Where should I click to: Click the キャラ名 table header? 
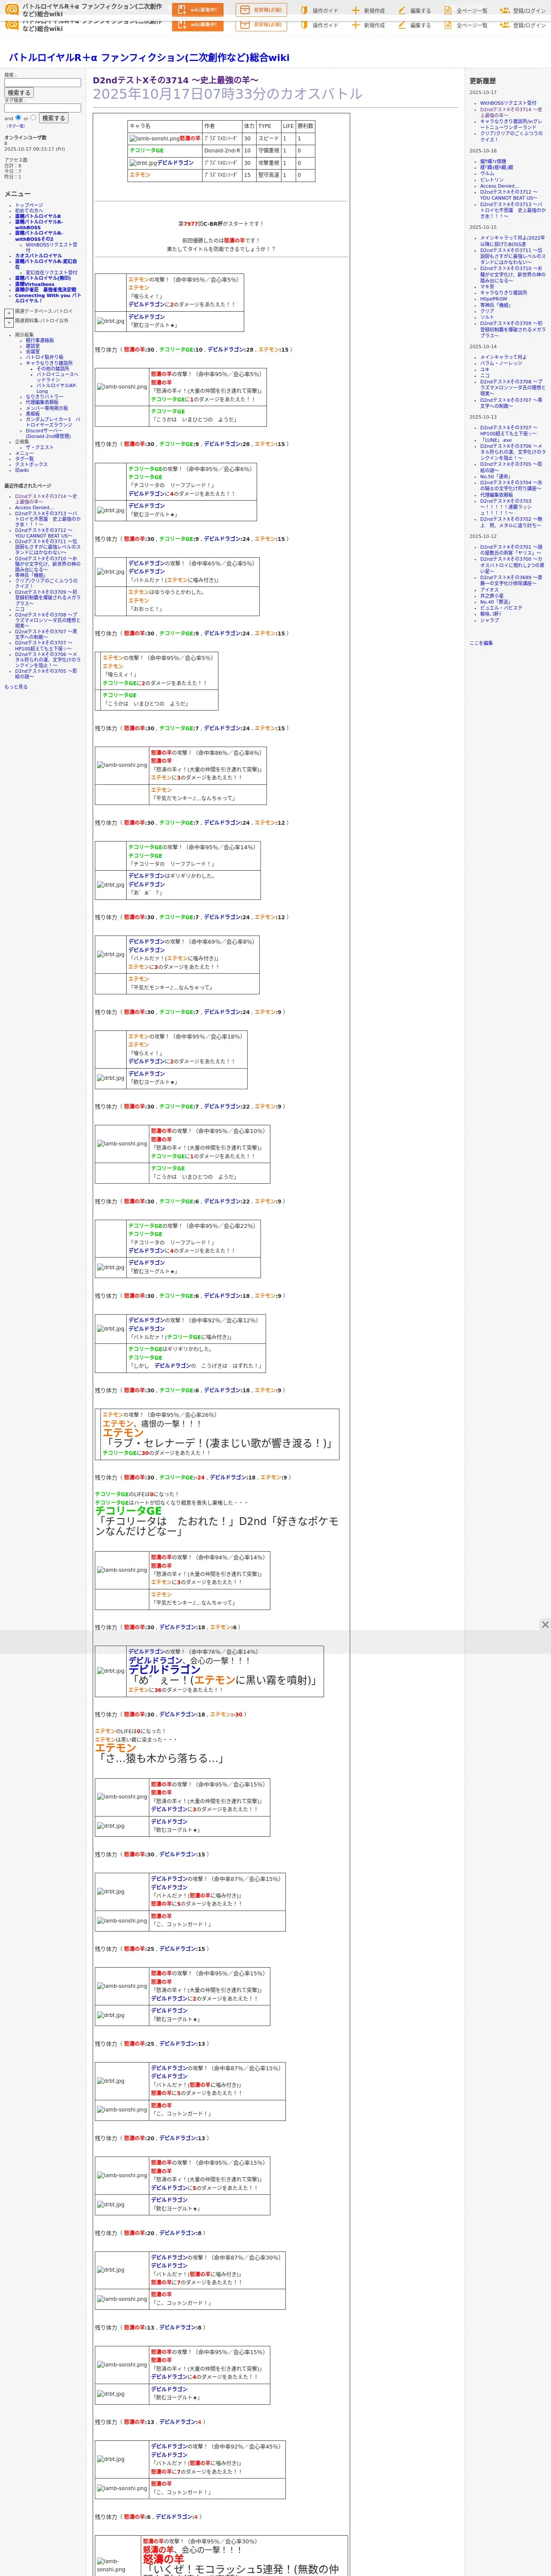140,126
